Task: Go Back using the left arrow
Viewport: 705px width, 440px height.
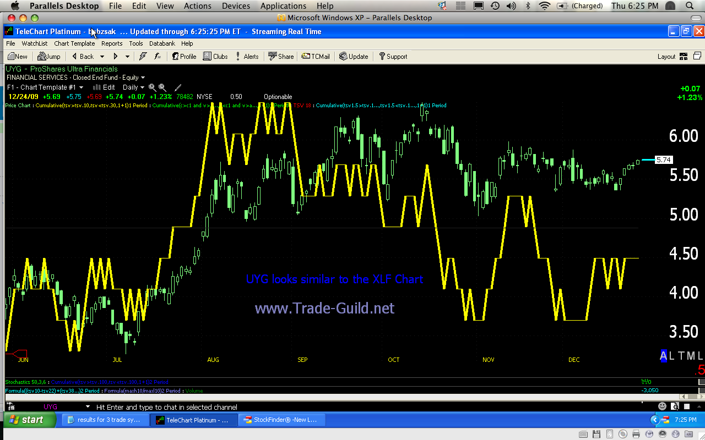Action: click(x=75, y=56)
